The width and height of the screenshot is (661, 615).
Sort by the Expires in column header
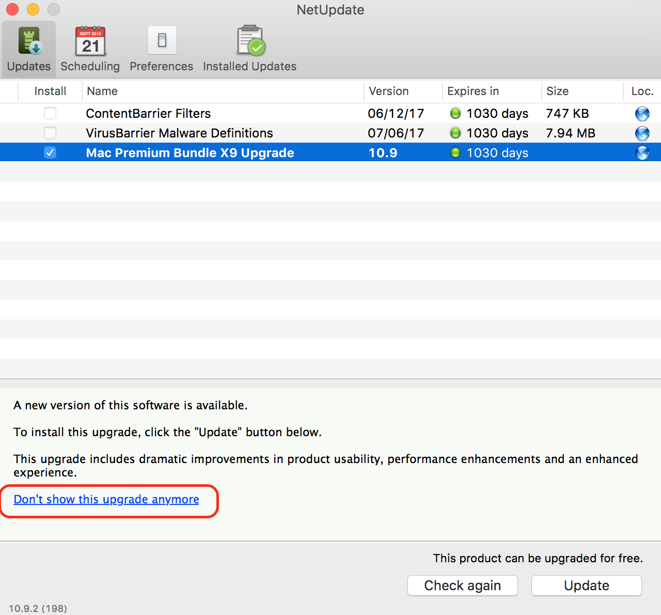pos(492,91)
